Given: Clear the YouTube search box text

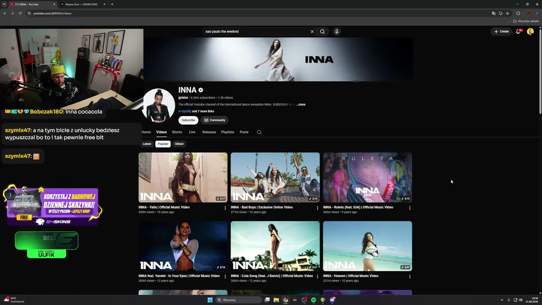Looking at the screenshot, I should tap(312, 31).
